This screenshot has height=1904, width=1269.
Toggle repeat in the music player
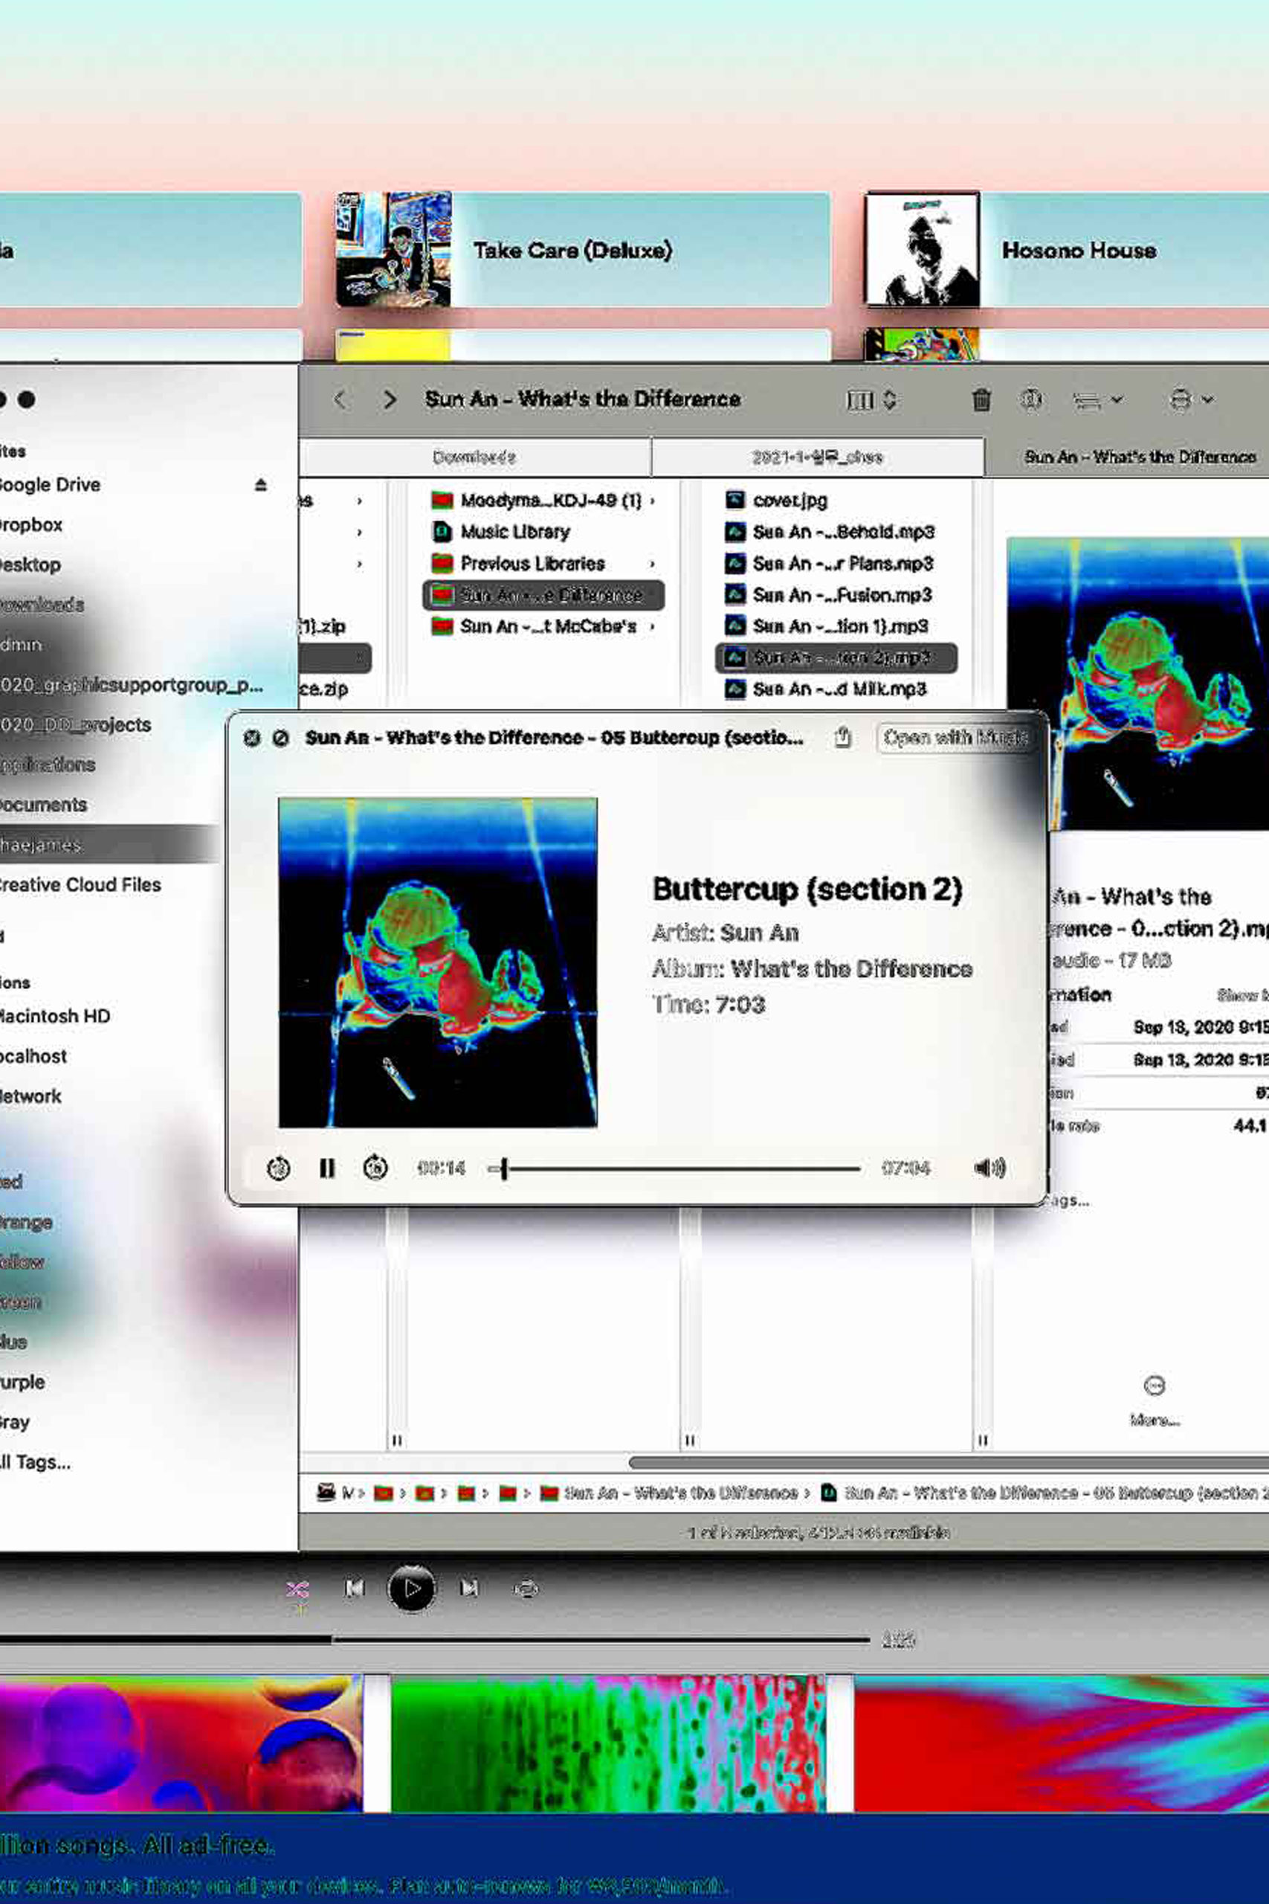click(x=526, y=1589)
